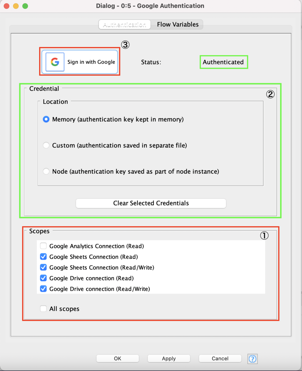
Task: Click the Sign in with Google button
Action: coord(80,62)
